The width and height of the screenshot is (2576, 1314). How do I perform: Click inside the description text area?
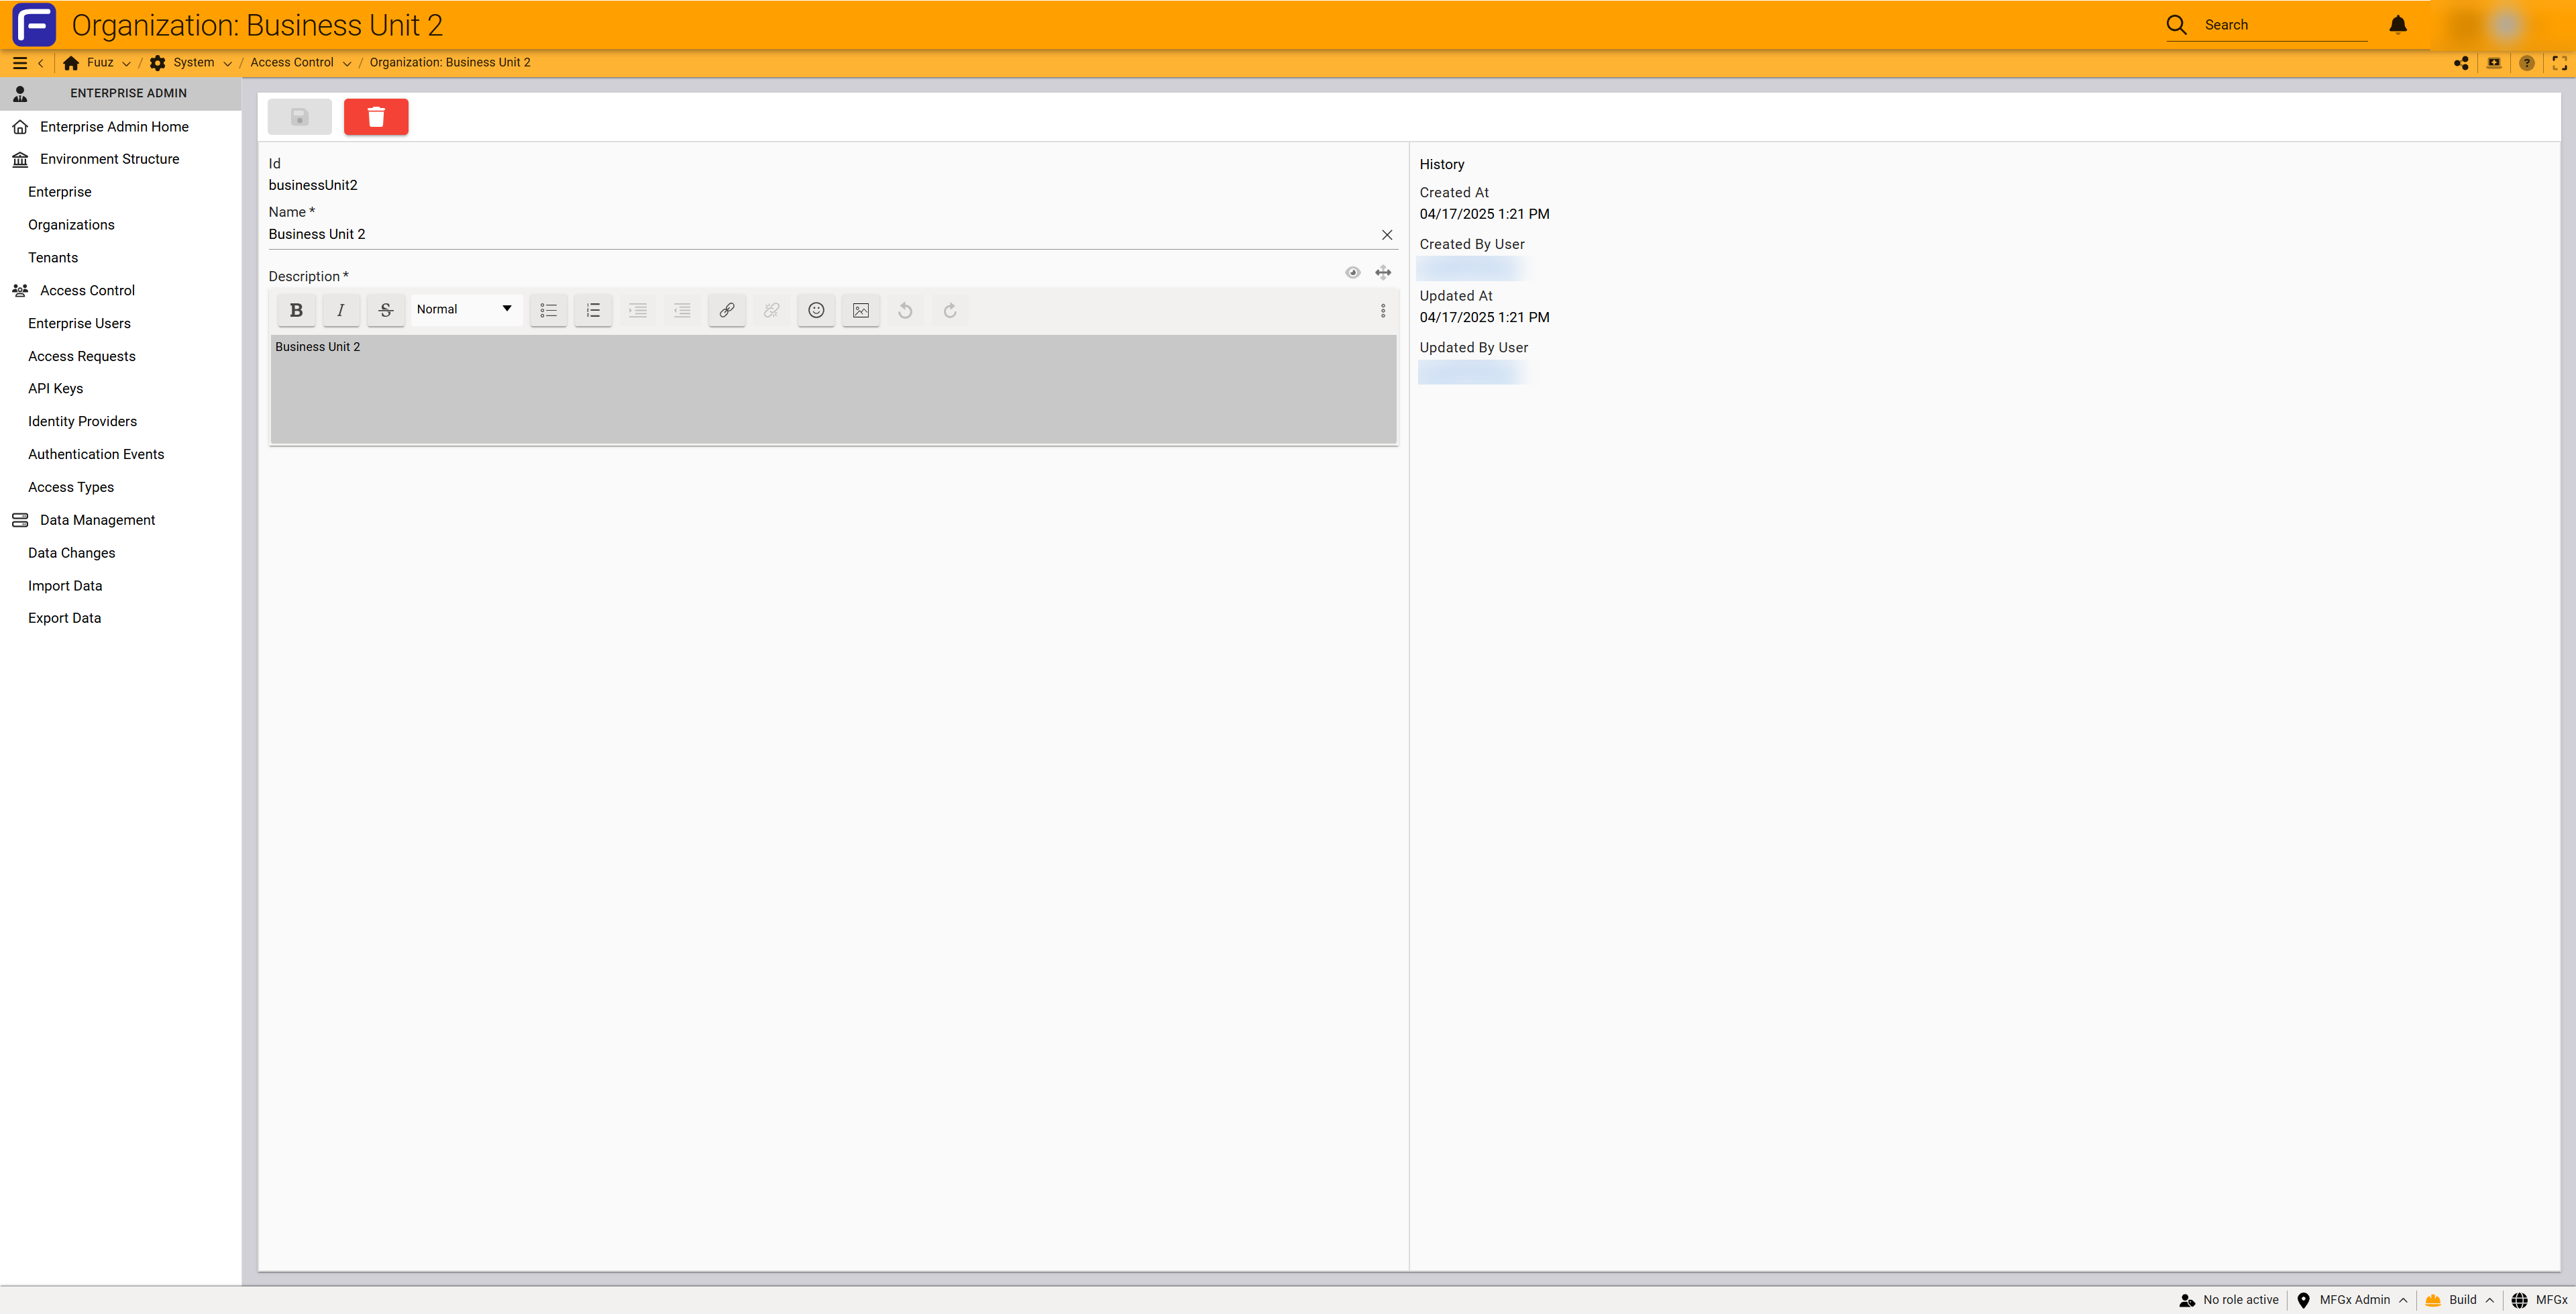pos(833,389)
